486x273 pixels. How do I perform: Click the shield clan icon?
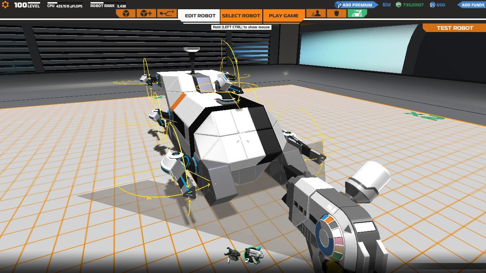click(336, 14)
